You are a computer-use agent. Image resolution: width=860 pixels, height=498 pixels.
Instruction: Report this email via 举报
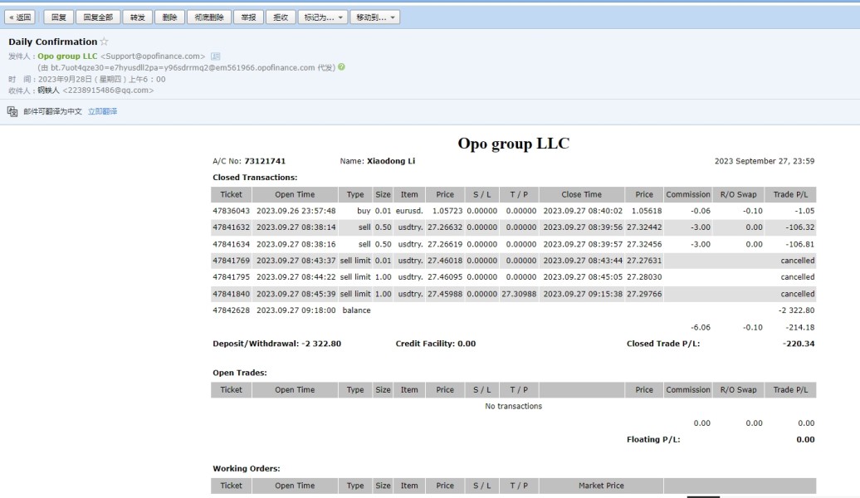point(247,17)
